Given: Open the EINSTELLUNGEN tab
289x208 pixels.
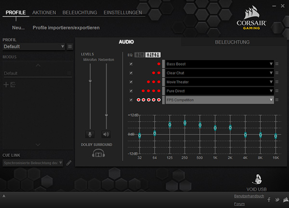Looking at the screenshot, I should (123, 13).
